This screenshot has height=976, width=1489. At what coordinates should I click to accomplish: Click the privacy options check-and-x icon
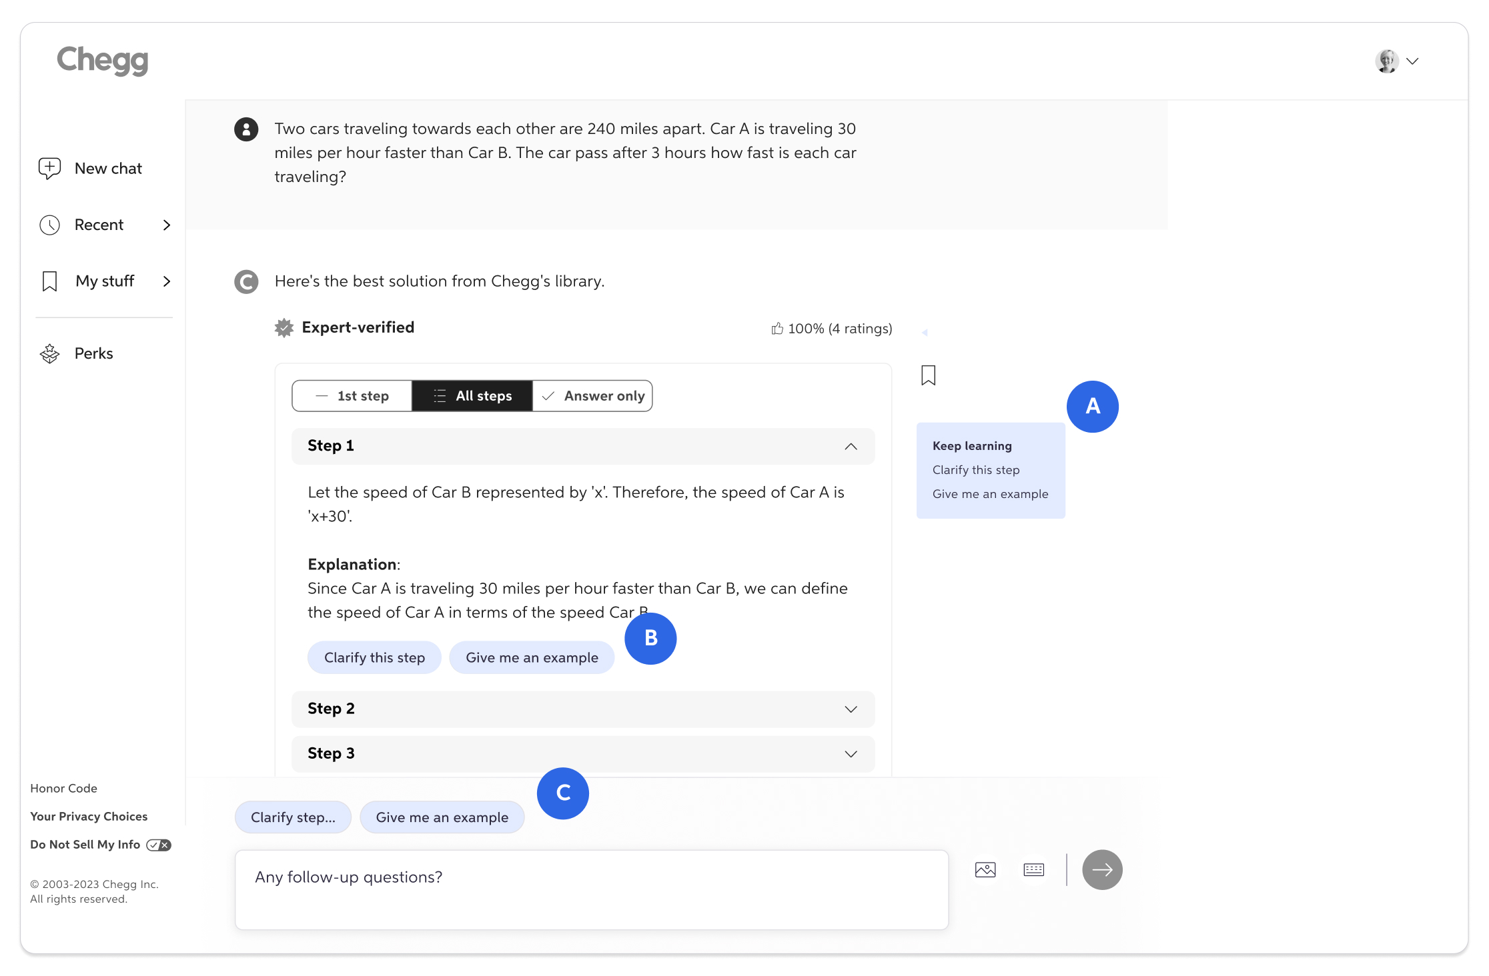pyautogui.click(x=159, y=845)
